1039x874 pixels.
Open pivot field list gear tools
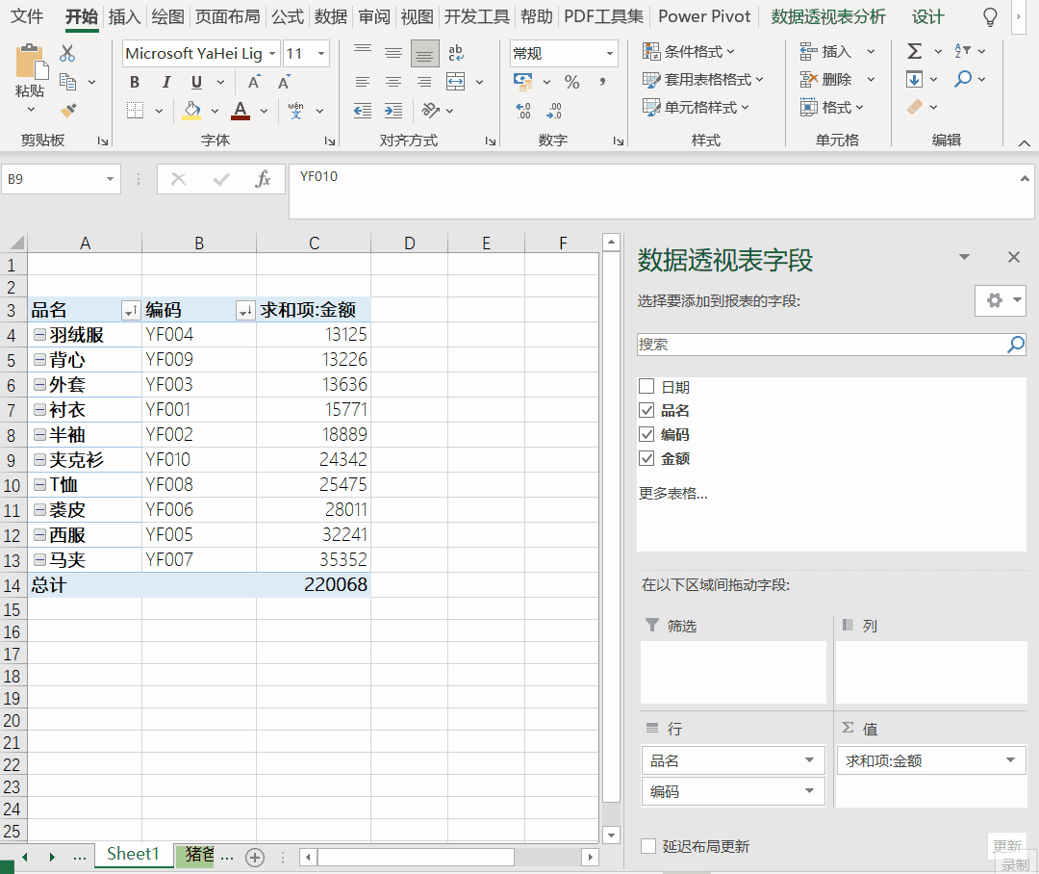(1000, 301)
